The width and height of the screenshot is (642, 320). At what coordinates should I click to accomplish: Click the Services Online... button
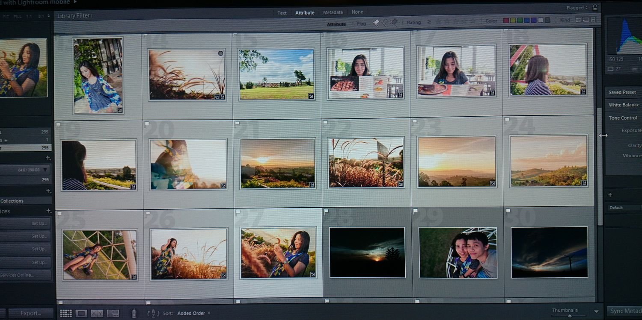(25, 275)
